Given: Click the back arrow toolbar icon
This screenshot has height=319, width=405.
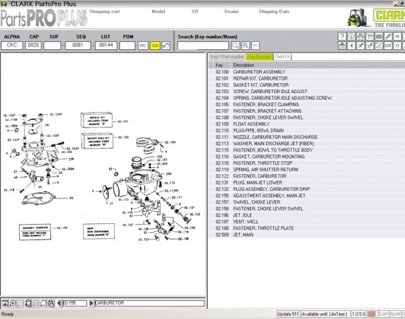Looking at the screenshot, I should tap(351, 46).
